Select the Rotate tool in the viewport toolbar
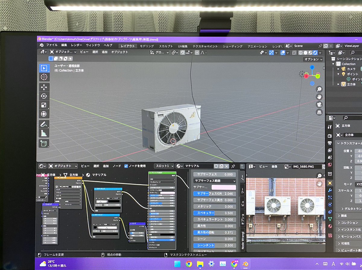 [x=44, y=96]
